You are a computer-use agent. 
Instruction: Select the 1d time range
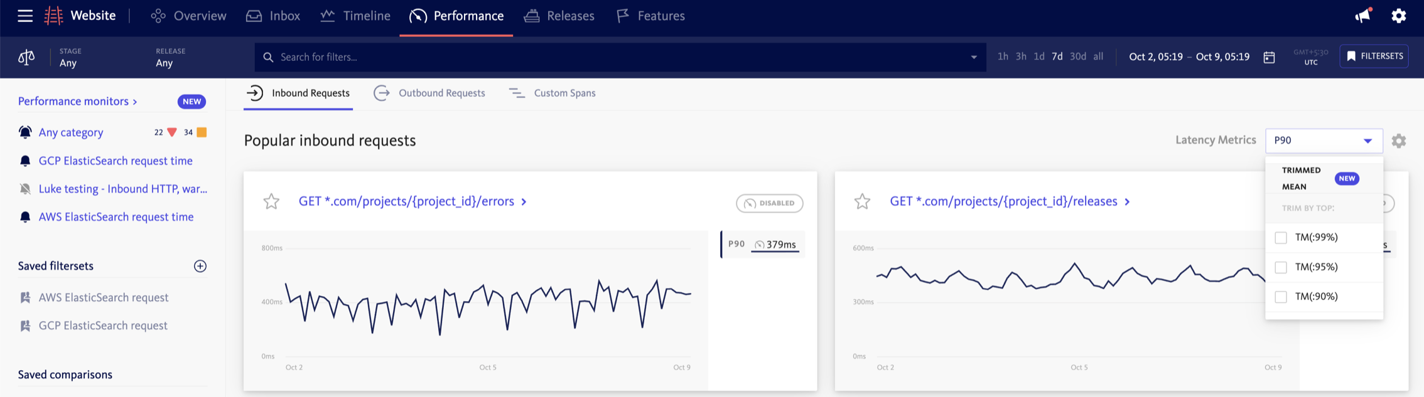(1039, 56)
